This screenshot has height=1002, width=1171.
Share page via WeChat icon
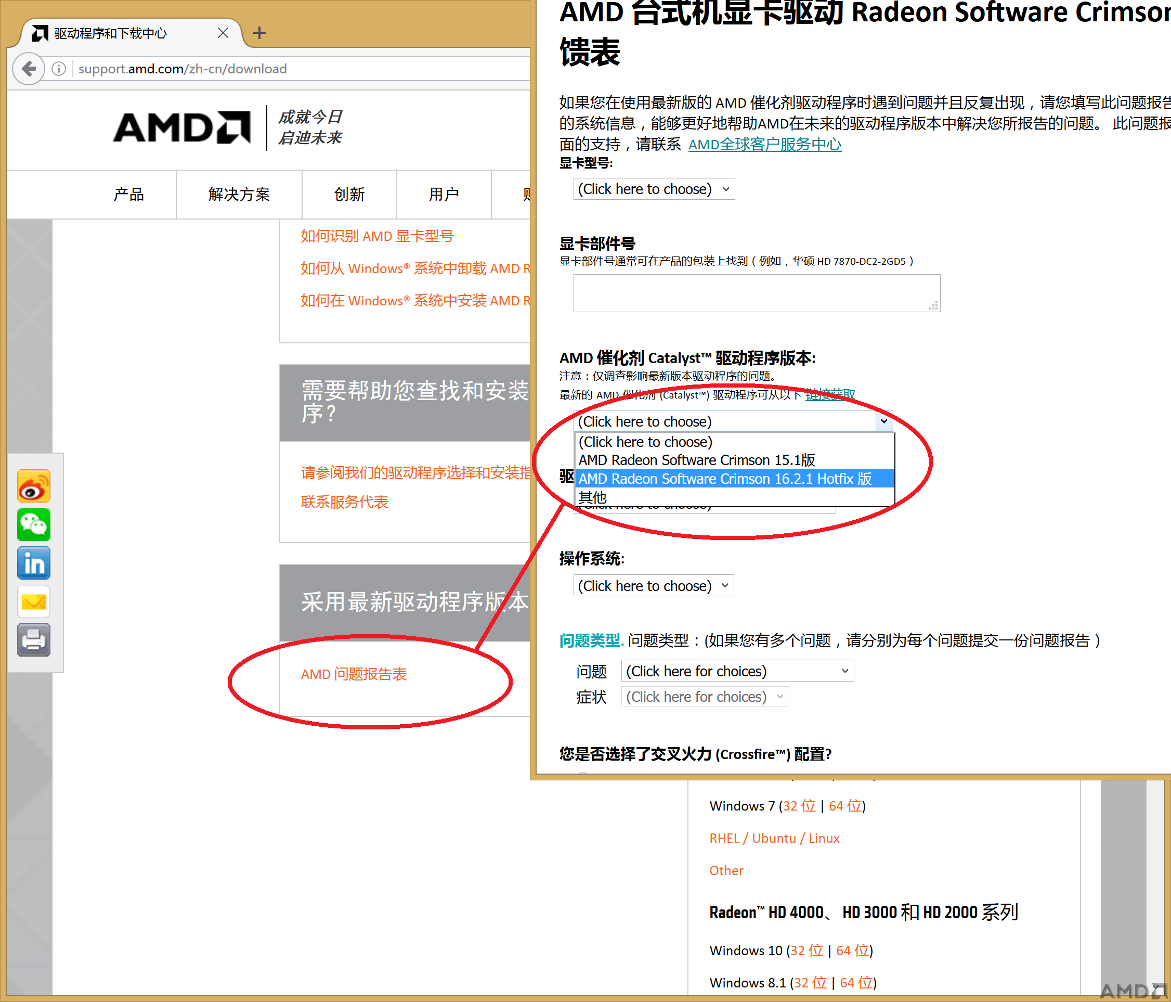[x=34, y=524]
